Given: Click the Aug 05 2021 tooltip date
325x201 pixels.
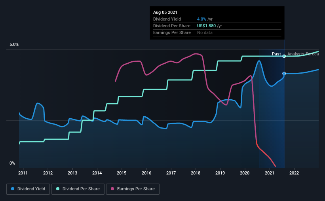Looking at the screenshot, I should [x=165, y=12].
